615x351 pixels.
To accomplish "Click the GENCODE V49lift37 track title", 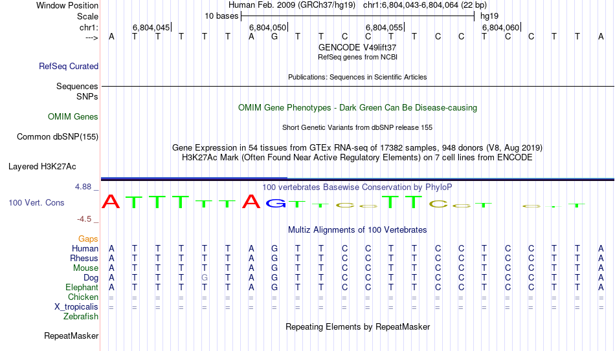I will coord(357,47).
